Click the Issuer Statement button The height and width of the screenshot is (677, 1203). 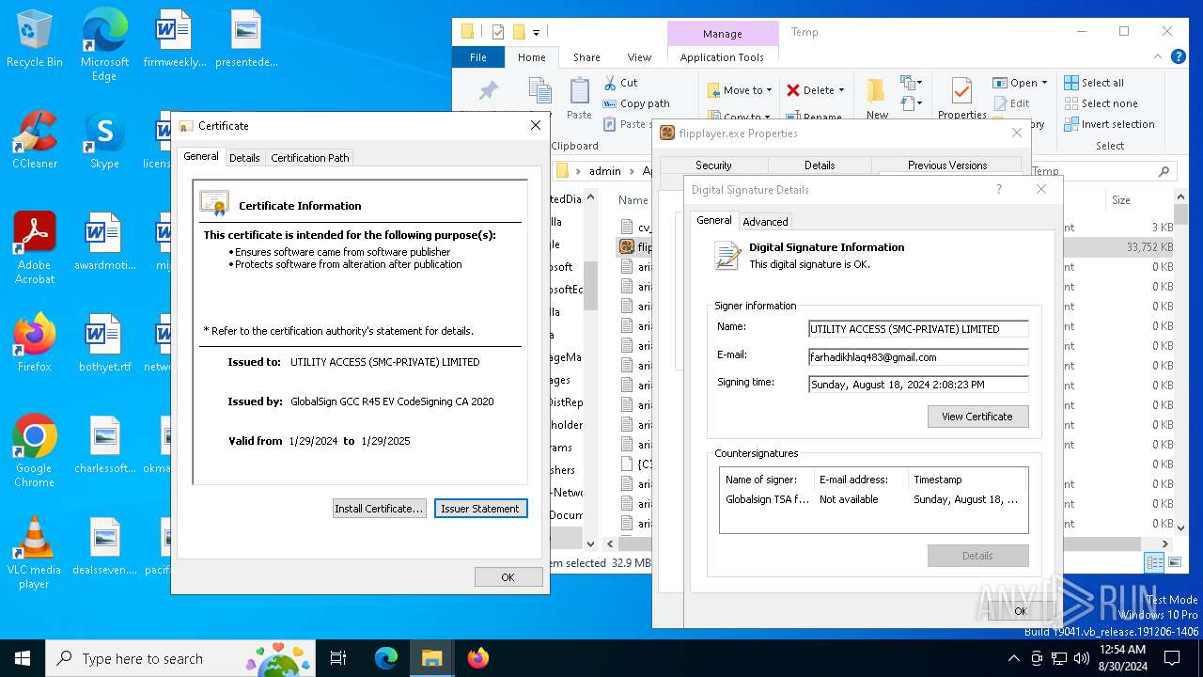pos(480,509)
